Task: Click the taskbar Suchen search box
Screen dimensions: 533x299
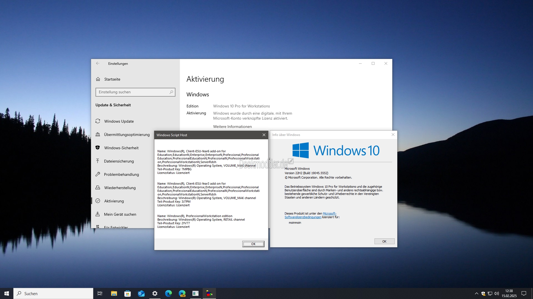Action: pos(53,293)
